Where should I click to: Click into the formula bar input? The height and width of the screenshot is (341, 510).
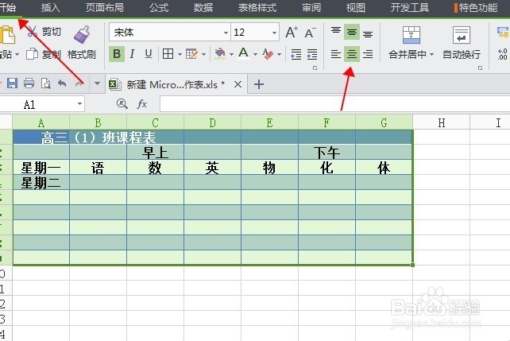click(334, 104)
